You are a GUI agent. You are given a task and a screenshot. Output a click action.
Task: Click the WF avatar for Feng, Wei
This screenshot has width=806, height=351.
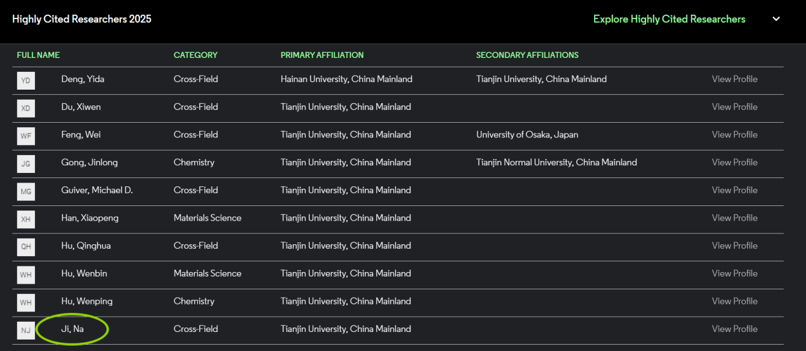[25, 135]
